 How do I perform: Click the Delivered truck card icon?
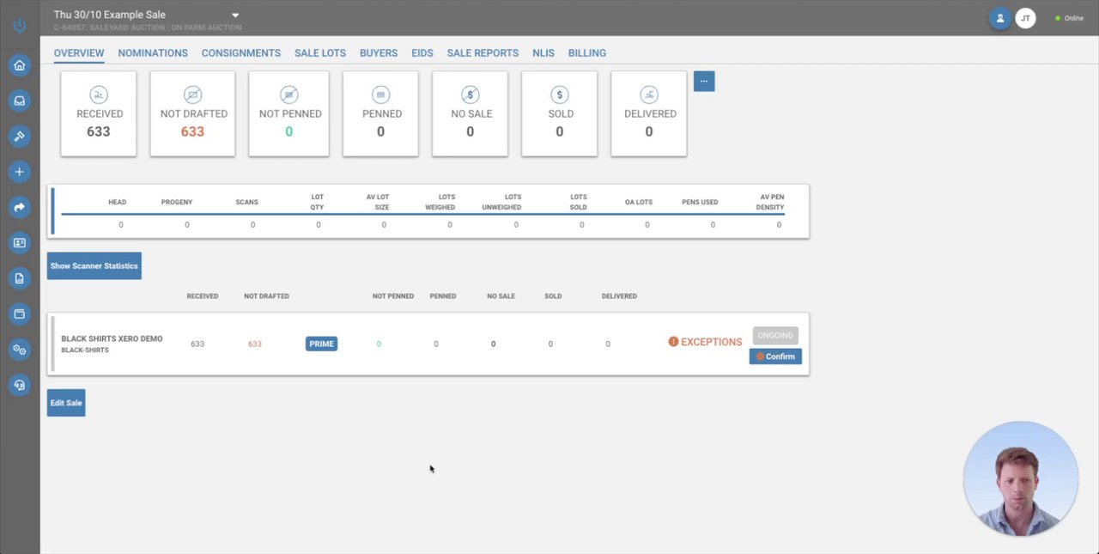coord(649,94)
